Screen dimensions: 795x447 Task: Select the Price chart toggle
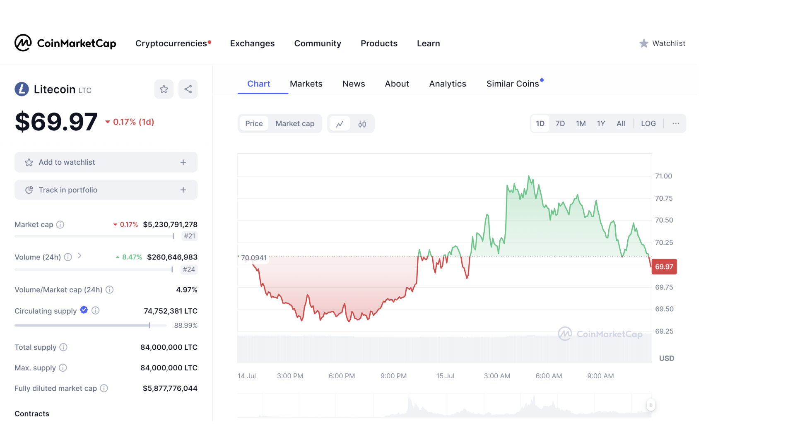pos(254,124)
